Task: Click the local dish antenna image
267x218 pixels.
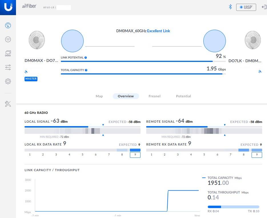Action: point(37,40)
